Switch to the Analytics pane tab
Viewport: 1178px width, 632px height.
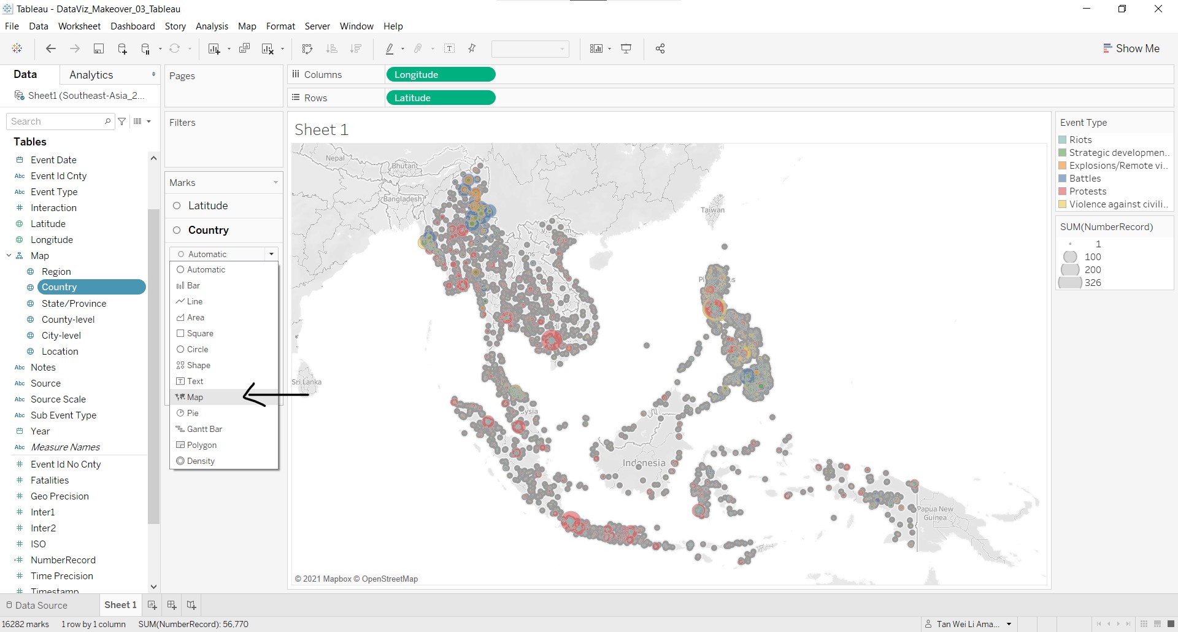click(91, 75)
